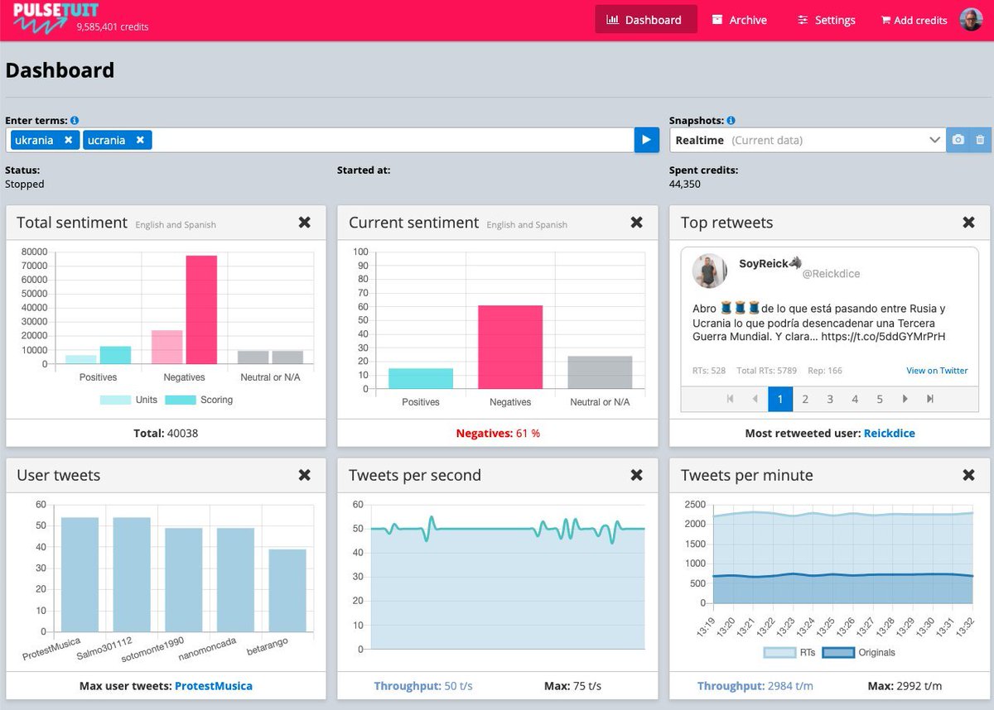This screenshot has height=710, width=994.
Task: Click the Negatives Scoring bar in Total sentiment
Action: point(201,309)
